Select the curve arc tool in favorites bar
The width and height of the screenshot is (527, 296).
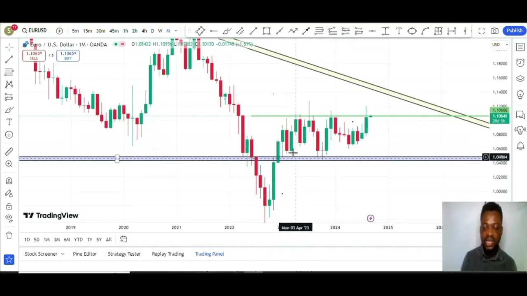point(425,31)
